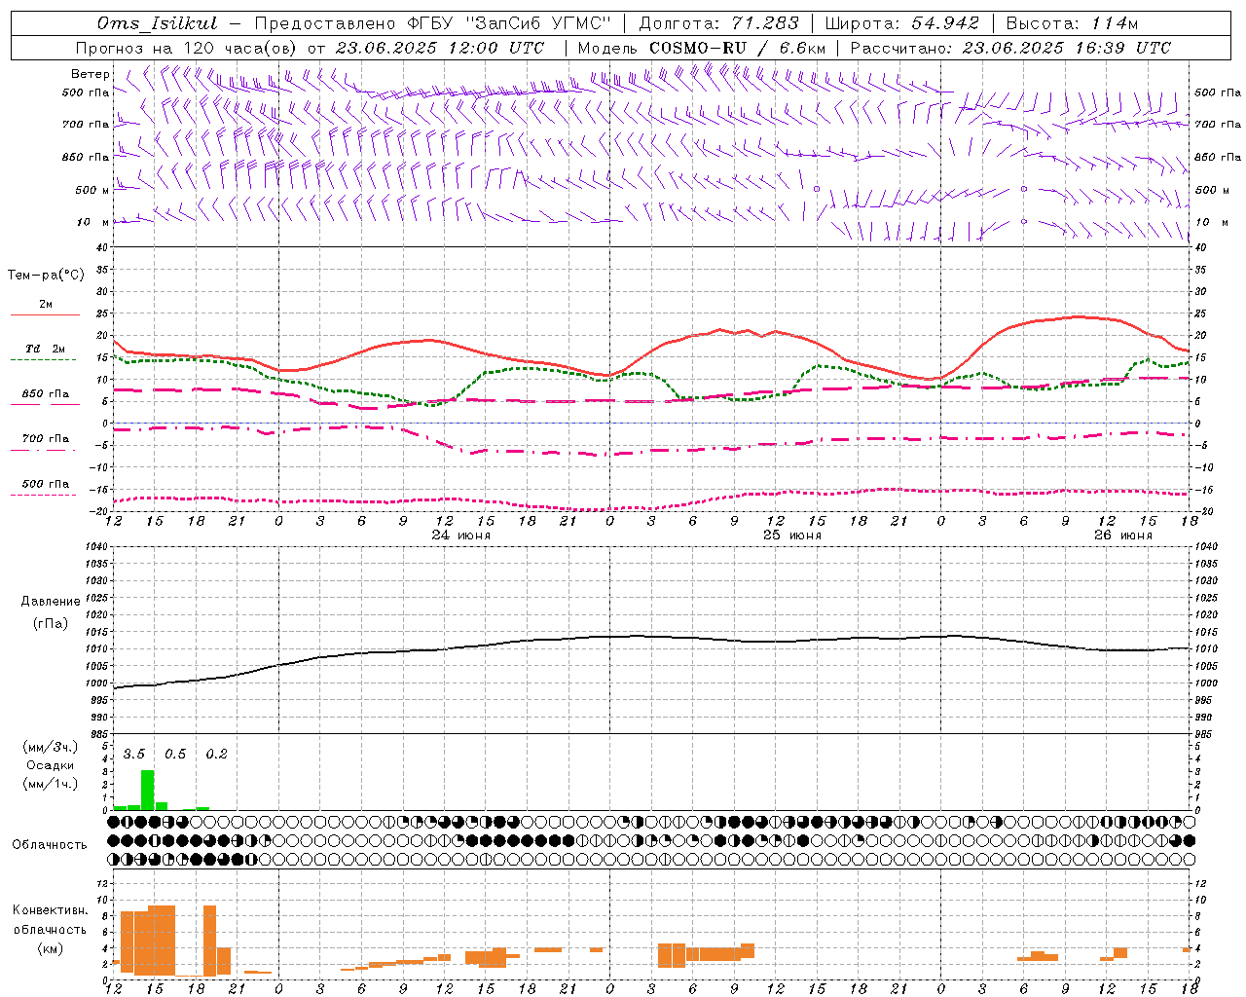Click the red 2м legend line sample
Screen dimensions: 1246x997
pyautogui.click(x=46, y=315)
